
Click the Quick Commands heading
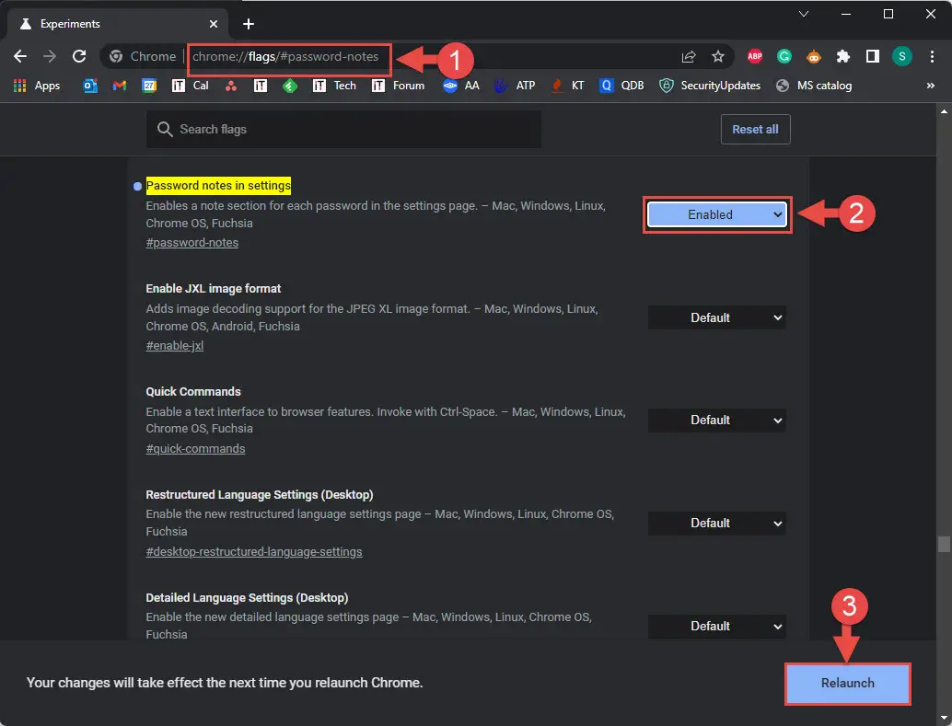coord(193,392)
